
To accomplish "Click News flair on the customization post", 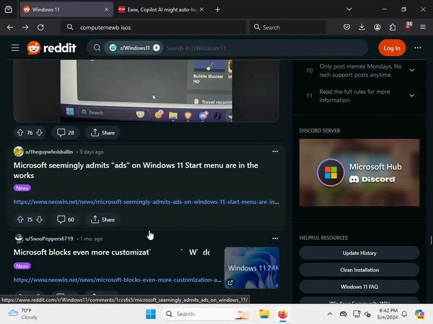I will pyautogui.click(x=22, y=266).
